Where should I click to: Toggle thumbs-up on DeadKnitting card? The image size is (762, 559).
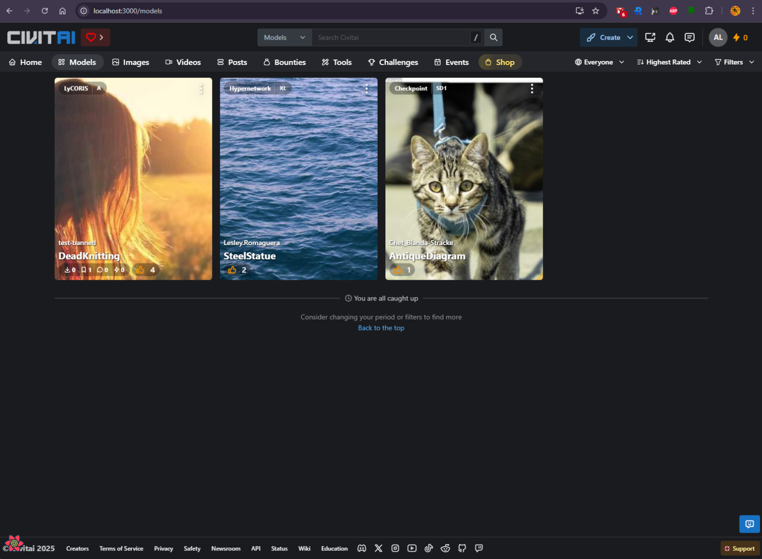pyautogui.click(x=141, y=270)
